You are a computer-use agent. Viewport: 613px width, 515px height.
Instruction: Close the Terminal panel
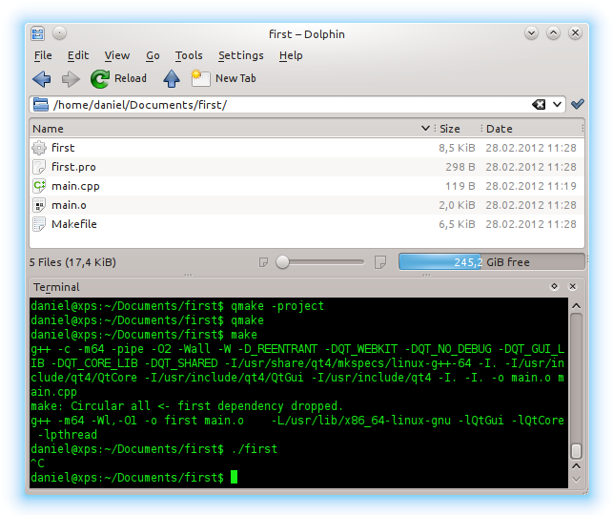coord(573,286)
